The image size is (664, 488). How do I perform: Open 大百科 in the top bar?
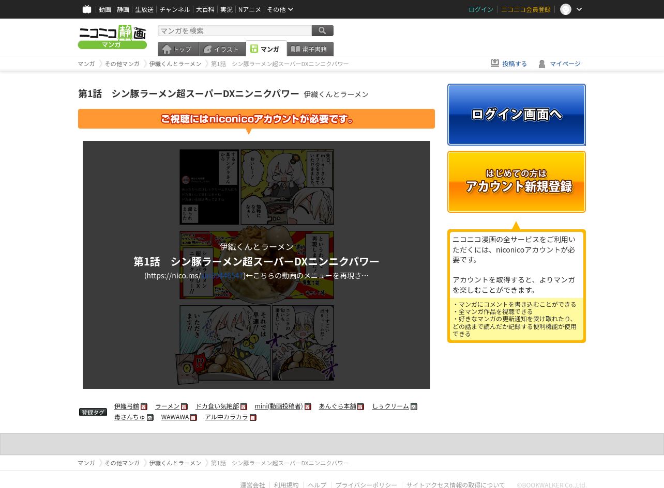click(205, 9)
